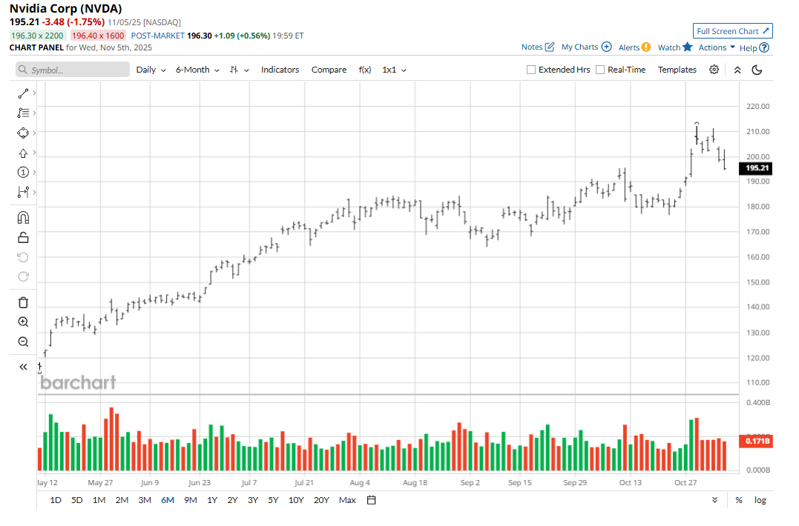Viewport: 799px width, 526px height.
Task: Open the Alerts link
Action: [x=629, y=47]
